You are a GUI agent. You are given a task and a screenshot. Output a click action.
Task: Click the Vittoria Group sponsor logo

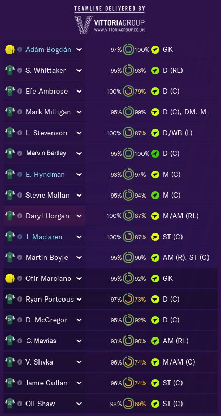click(110, 24)
